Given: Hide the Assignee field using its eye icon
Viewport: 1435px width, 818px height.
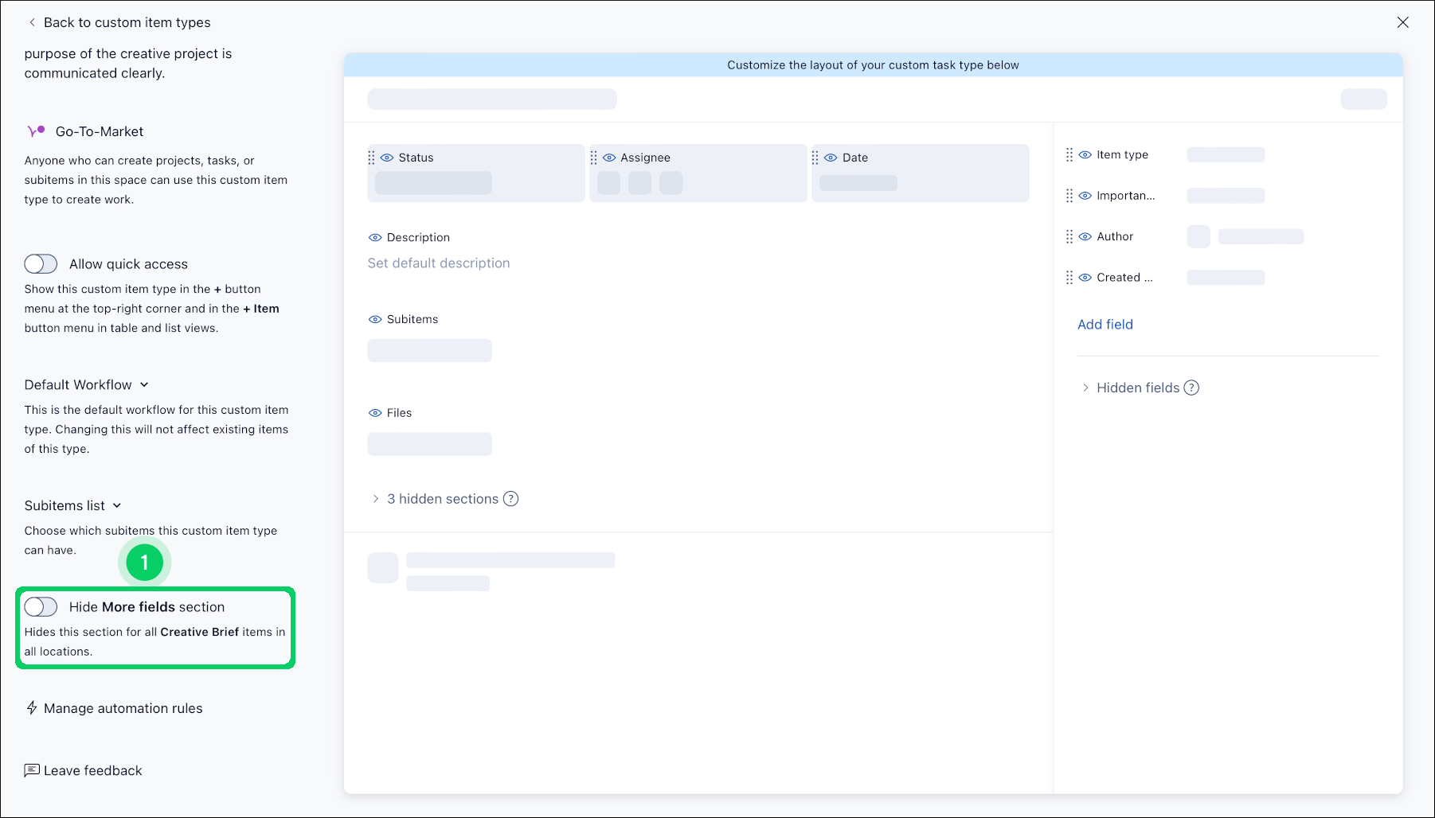Looking at the screenshot, I should tap(609, 158).
